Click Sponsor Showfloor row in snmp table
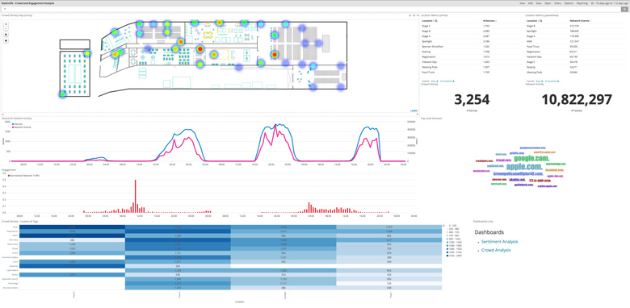The image size is (630, 308). [x=472, y=46]
